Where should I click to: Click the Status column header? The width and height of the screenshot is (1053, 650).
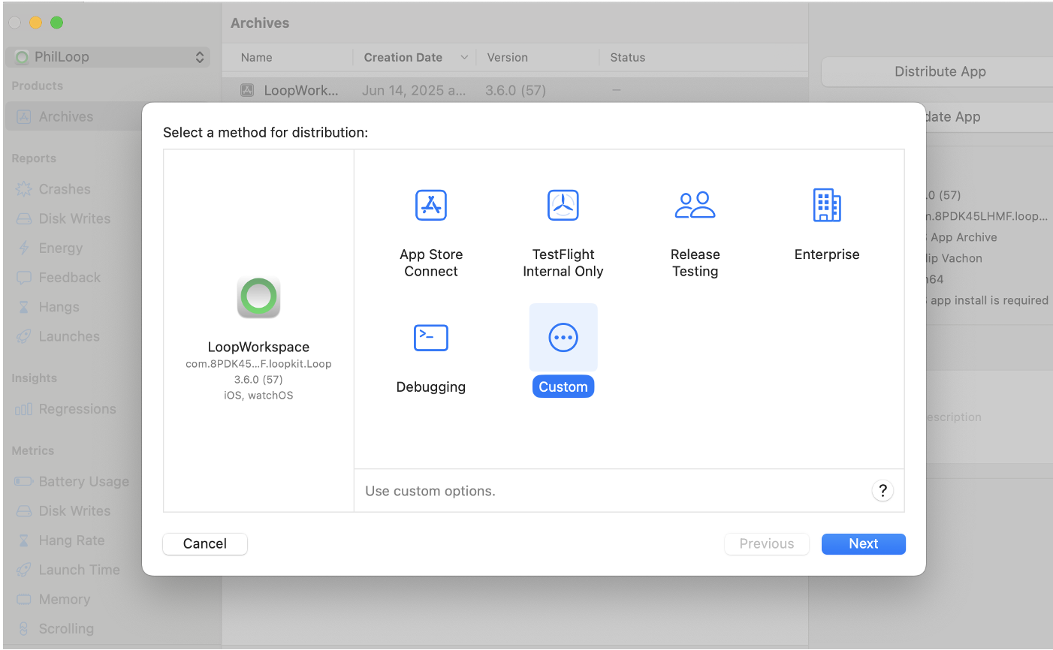[x=628, y=58]
